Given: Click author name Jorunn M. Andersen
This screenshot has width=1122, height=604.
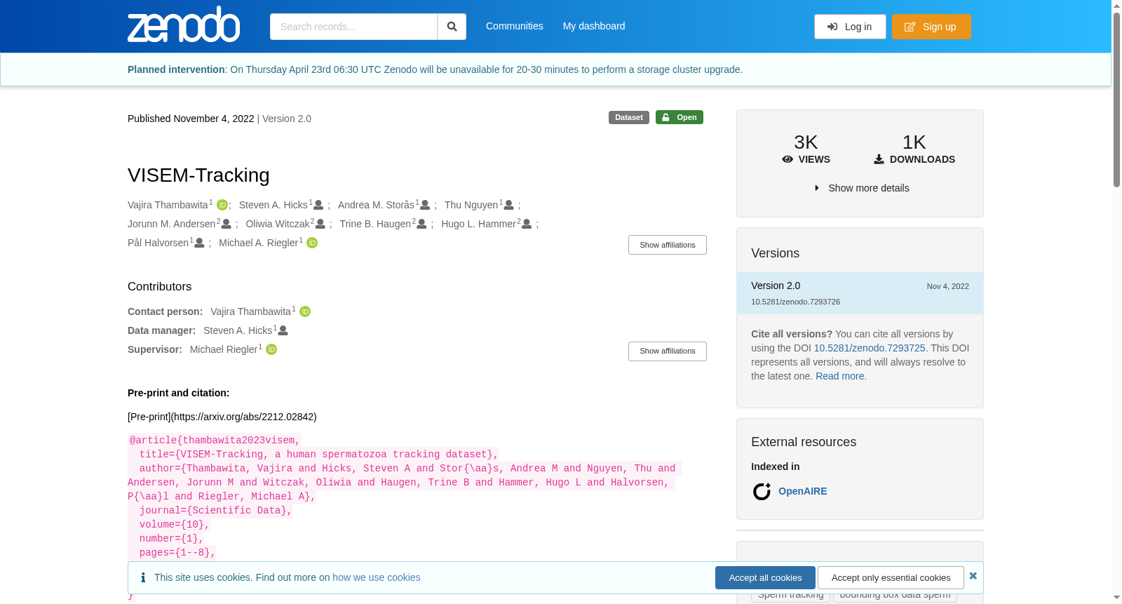Looking at the screenshot, I should click(172, 224).
